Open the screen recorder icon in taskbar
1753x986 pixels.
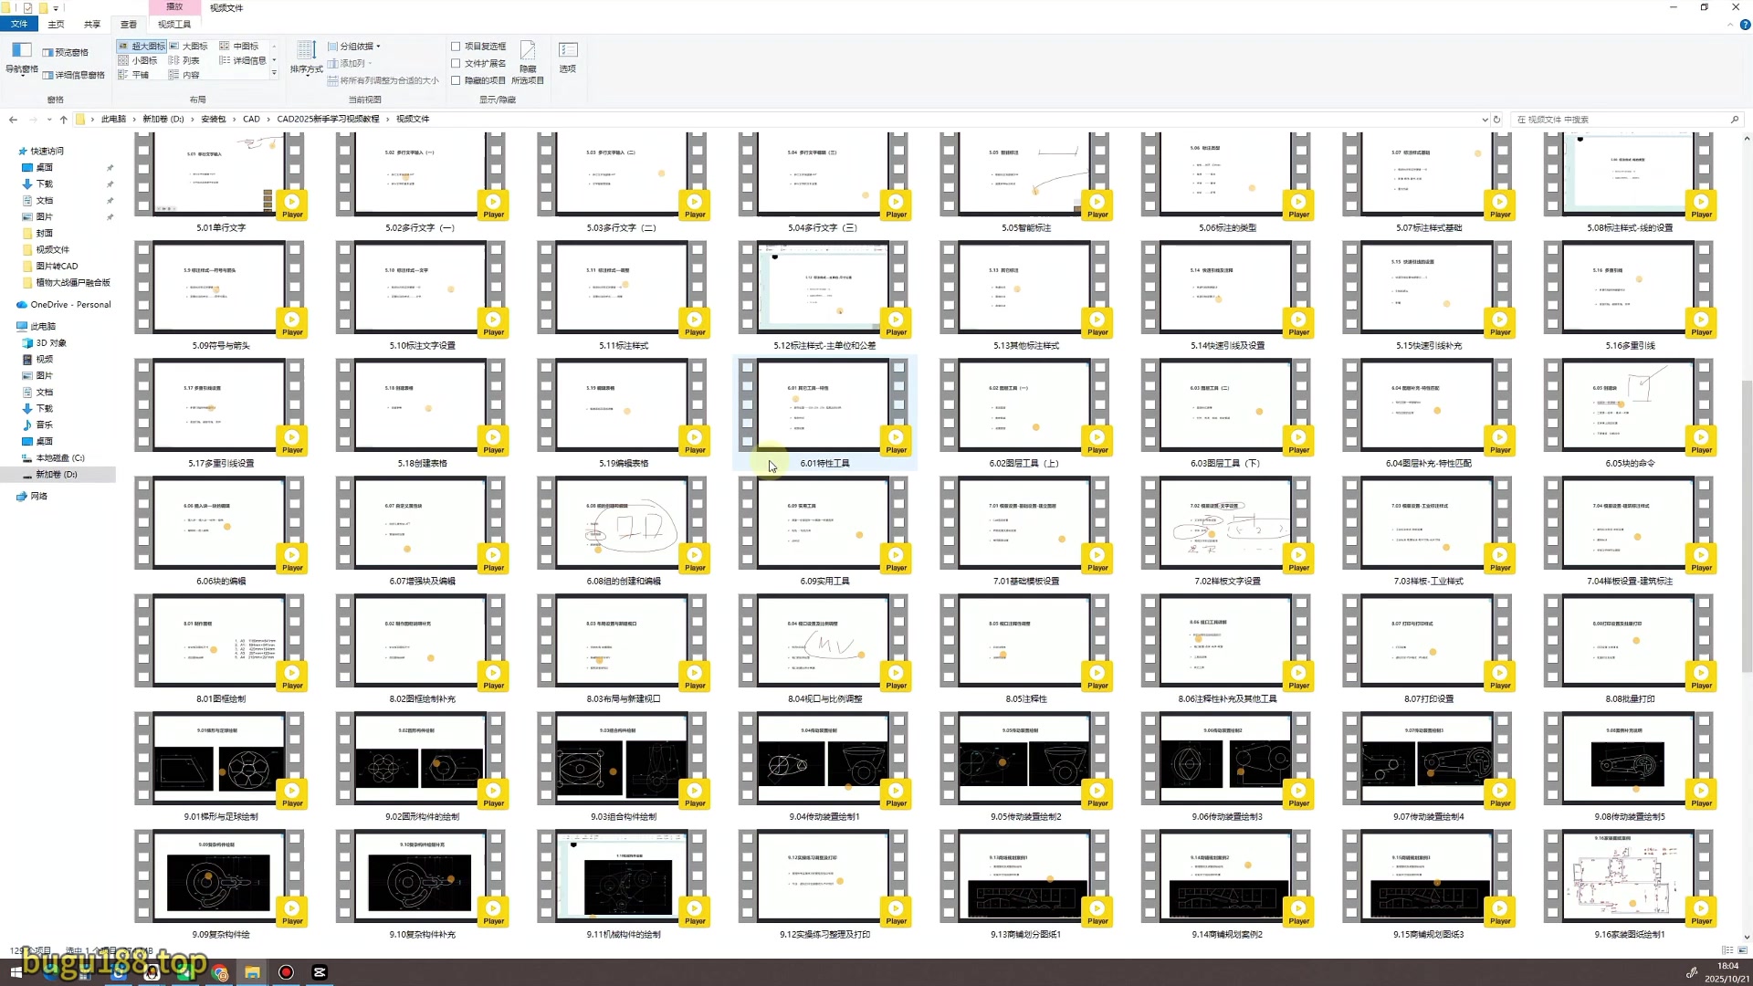click(286, 972)
